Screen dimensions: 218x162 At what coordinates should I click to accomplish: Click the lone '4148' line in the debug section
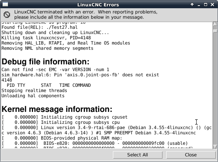(7, 80)
